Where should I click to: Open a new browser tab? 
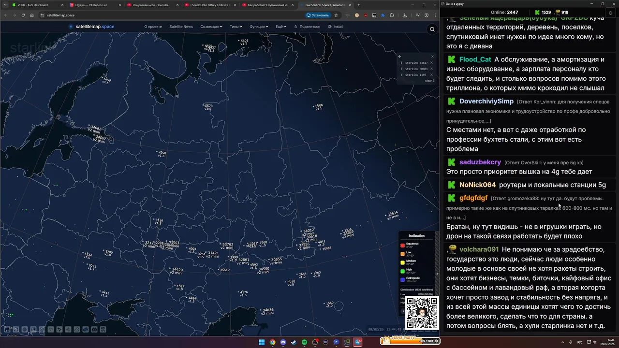click(x=358, y=5)
